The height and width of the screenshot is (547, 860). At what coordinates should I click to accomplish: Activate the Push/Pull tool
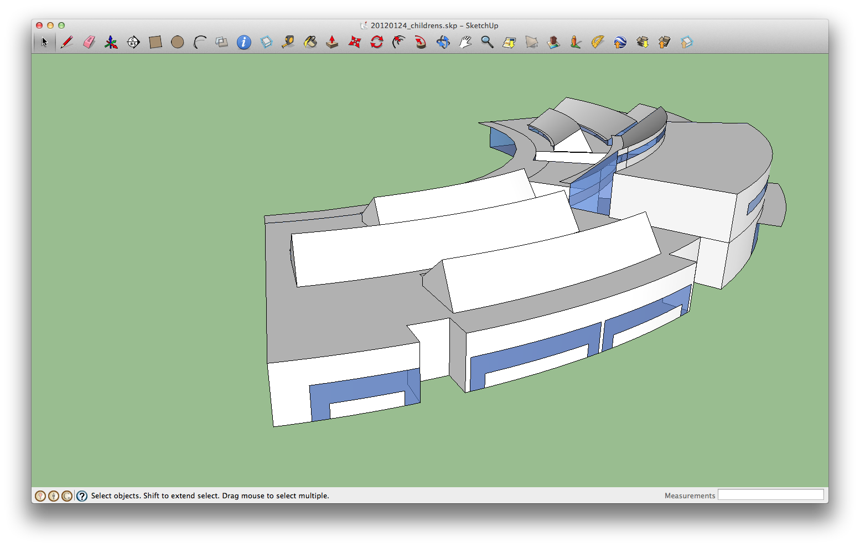[332, 42]
